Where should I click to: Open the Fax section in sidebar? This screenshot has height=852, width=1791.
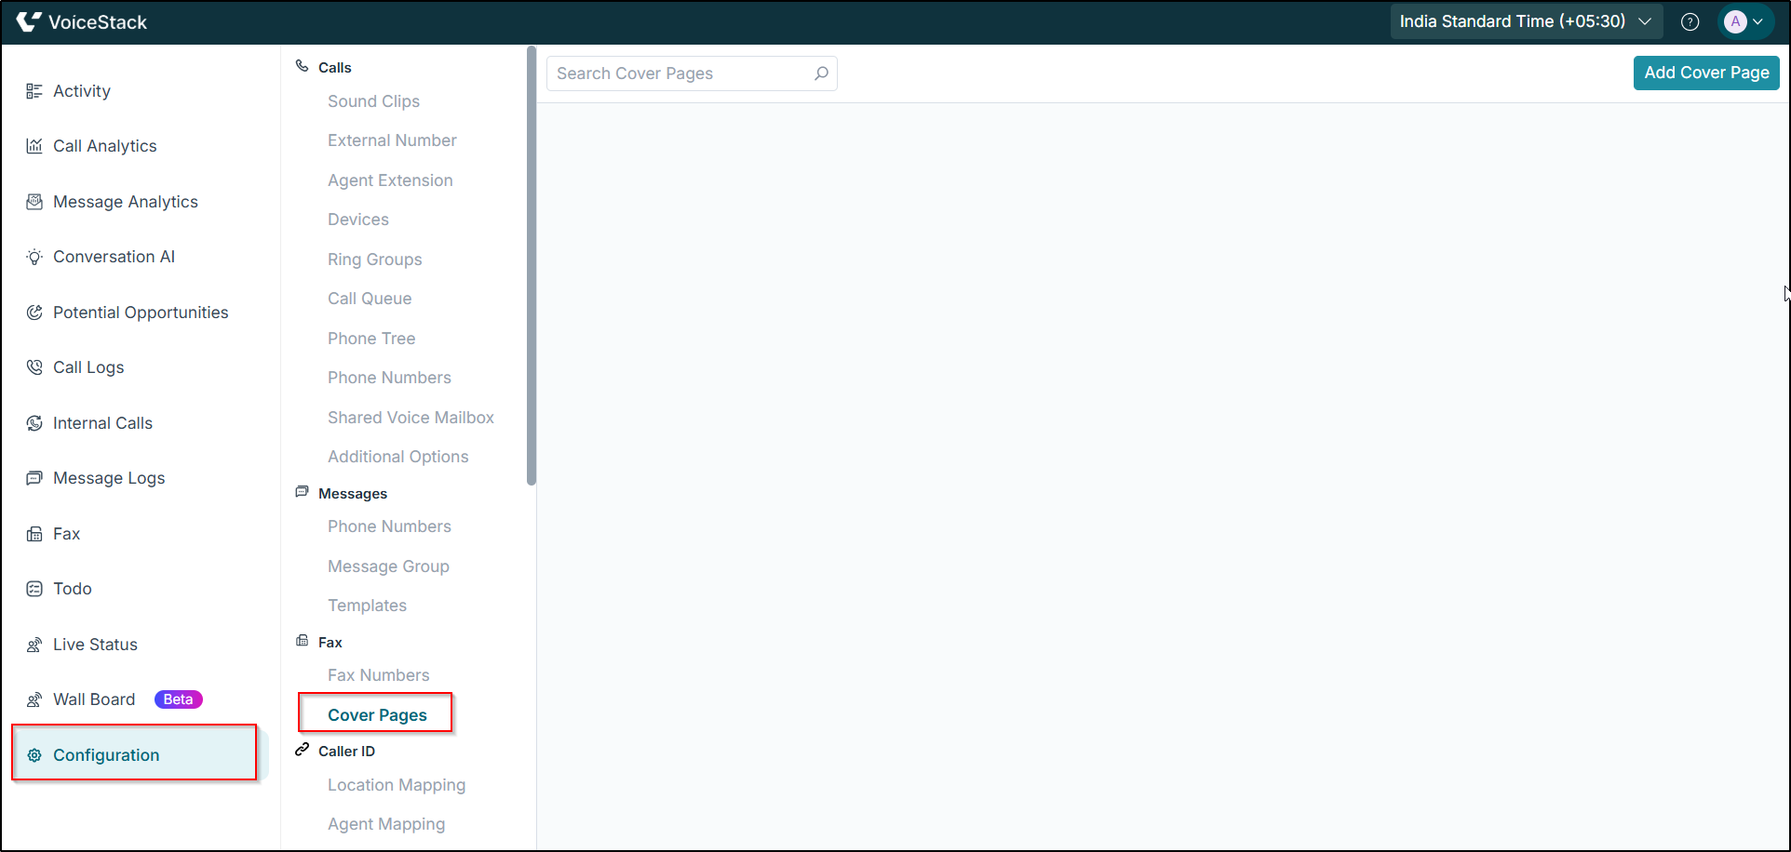pos(65,533)
